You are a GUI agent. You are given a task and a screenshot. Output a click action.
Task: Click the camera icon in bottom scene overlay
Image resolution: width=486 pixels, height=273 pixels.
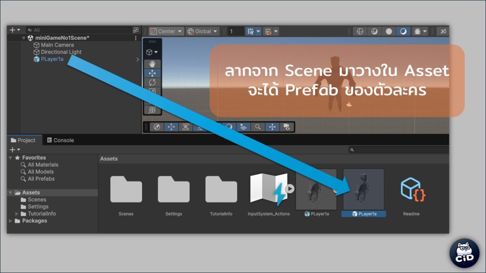[x=287, y=127]
